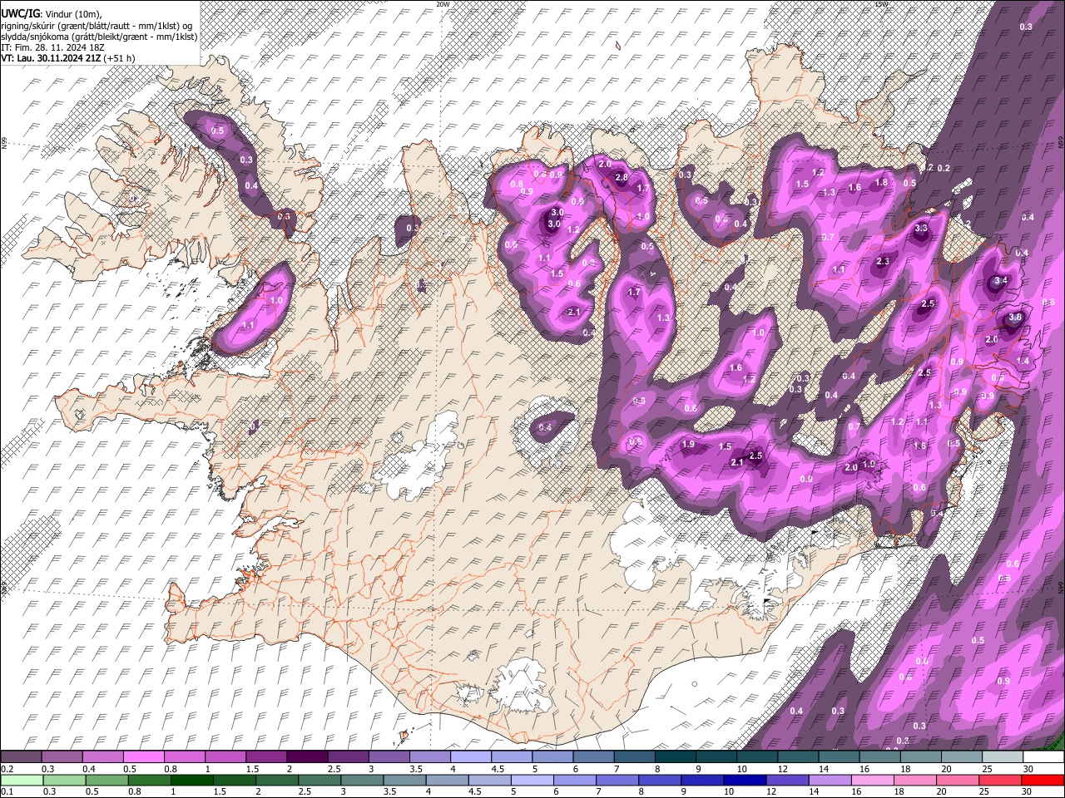Click the darkest green swatch labeled 1 in bottom row
The height and width of the screenshot is (798, 1065).
pos(191,780)
